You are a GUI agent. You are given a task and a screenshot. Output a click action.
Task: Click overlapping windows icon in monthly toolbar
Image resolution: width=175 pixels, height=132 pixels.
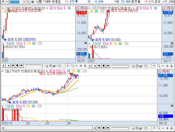tap(59, 66)
